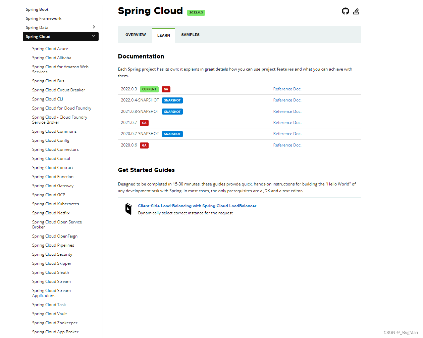Open Spring Cloud CLI project

click(x=48, y=99)
